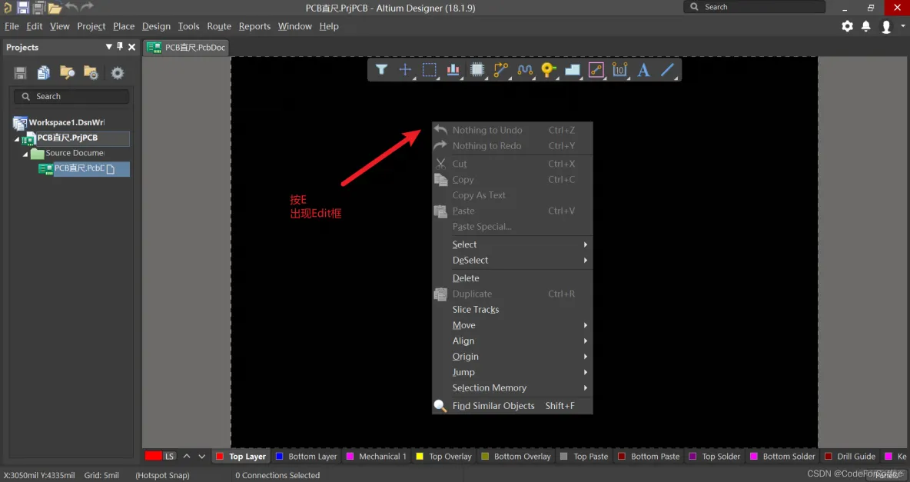This screenshot has height=482, width=910.
Task: Select the place polygon pour tool
Action: click(573, 70)
